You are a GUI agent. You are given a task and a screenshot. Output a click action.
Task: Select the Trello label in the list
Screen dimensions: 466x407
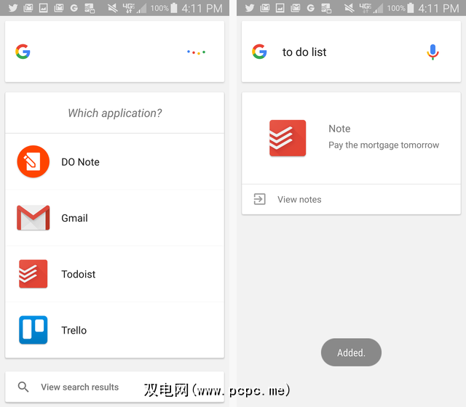tap(74, 330)
